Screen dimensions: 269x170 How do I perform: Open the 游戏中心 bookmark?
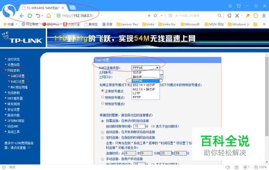[51, 24]
